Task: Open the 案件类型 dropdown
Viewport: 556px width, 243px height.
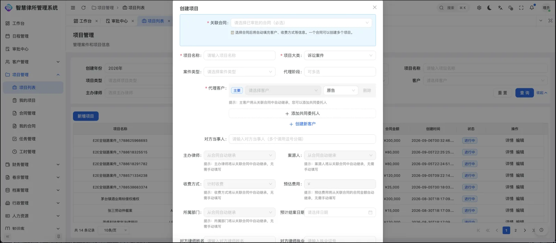Action: [x=239, y=72]
